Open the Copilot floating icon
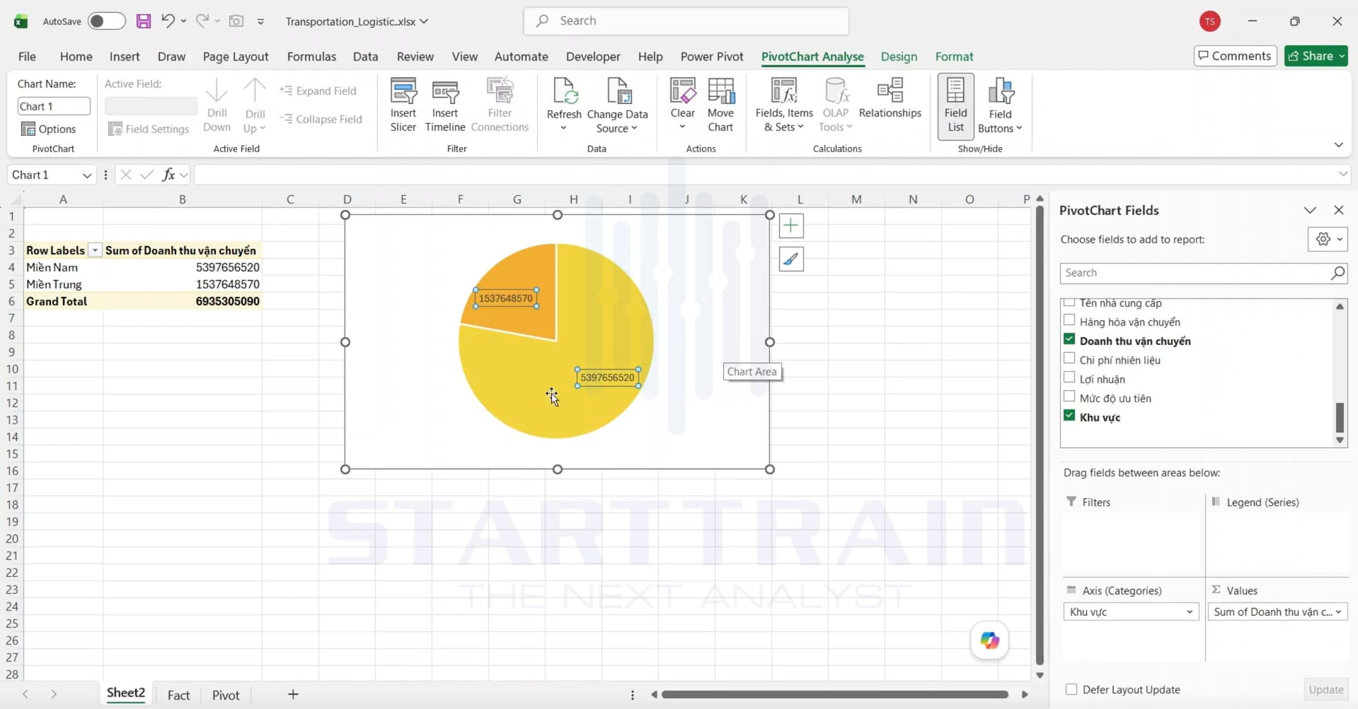Image resolution: width=1358 pixels, height=709 pixels. (989, 640)
